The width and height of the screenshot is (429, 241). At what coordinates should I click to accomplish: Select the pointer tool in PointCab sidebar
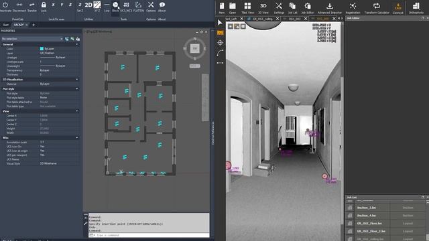click(x=220, y=22)
